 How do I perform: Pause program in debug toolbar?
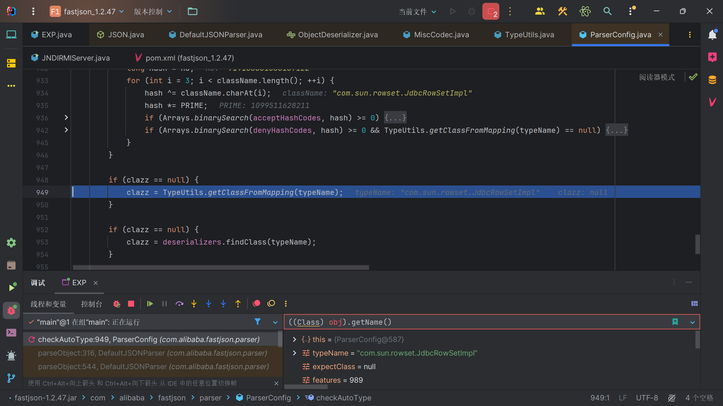tap(165, 304)
